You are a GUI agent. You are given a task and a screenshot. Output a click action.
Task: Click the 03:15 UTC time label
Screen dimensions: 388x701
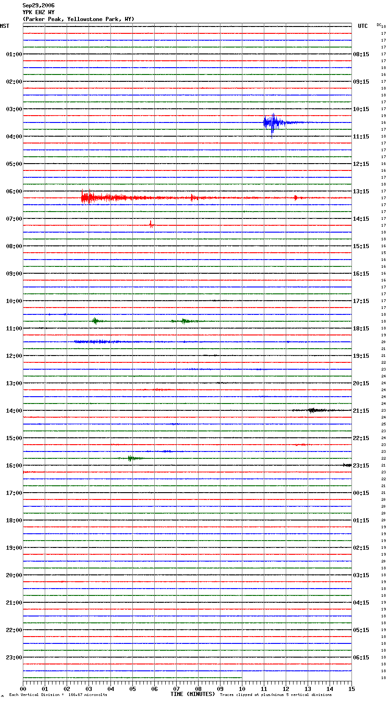tap(361, 575)
